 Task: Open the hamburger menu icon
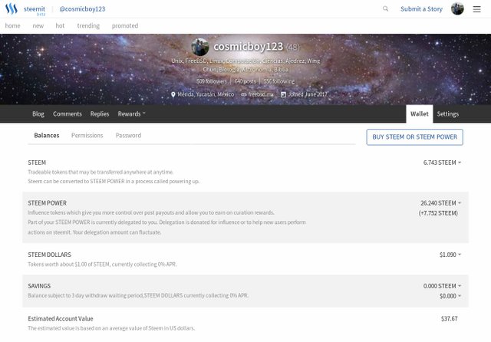pos(476,9)
